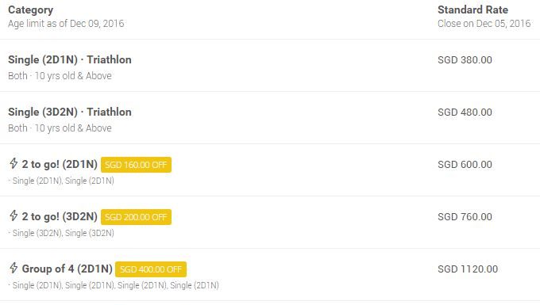This screenshot has width=540, height=305.
Task: Open Single (2D1N) · Triathlon category
Action: 70,59
